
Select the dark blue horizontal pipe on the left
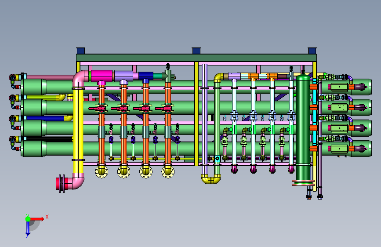click(45, 118)
